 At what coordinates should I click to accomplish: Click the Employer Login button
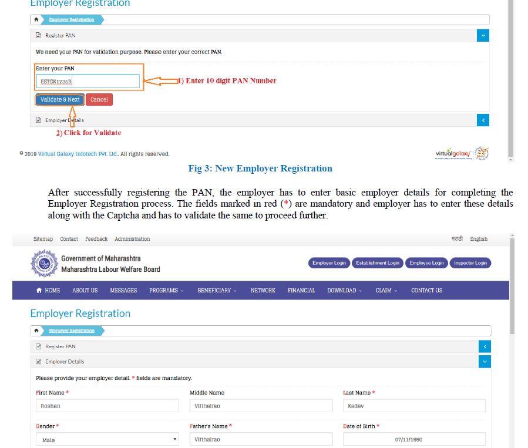pyautogui.click(x=329, y=263)
